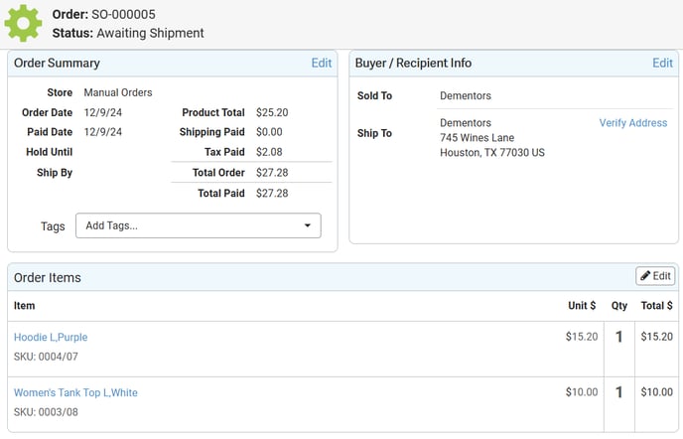Edit the Buyer / Recipient Info
The image size is (683, 439).
[662, 64]
